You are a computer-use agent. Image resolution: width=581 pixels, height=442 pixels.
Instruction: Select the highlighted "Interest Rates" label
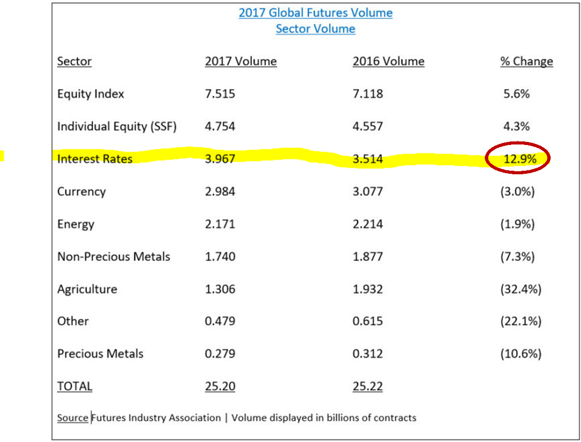(95, 159)
